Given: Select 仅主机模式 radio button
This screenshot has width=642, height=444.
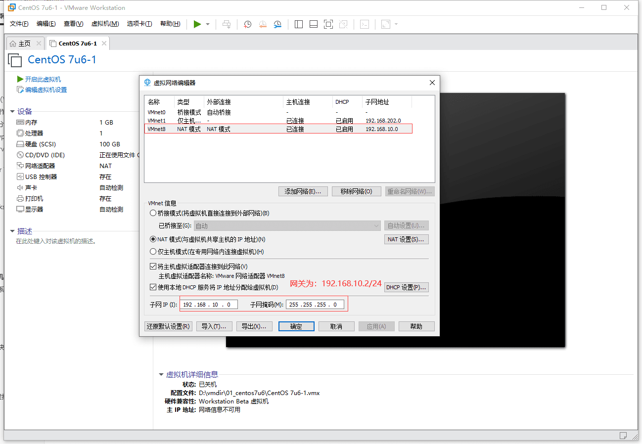Looking at the screenshot, I should (x=153, y=252).
